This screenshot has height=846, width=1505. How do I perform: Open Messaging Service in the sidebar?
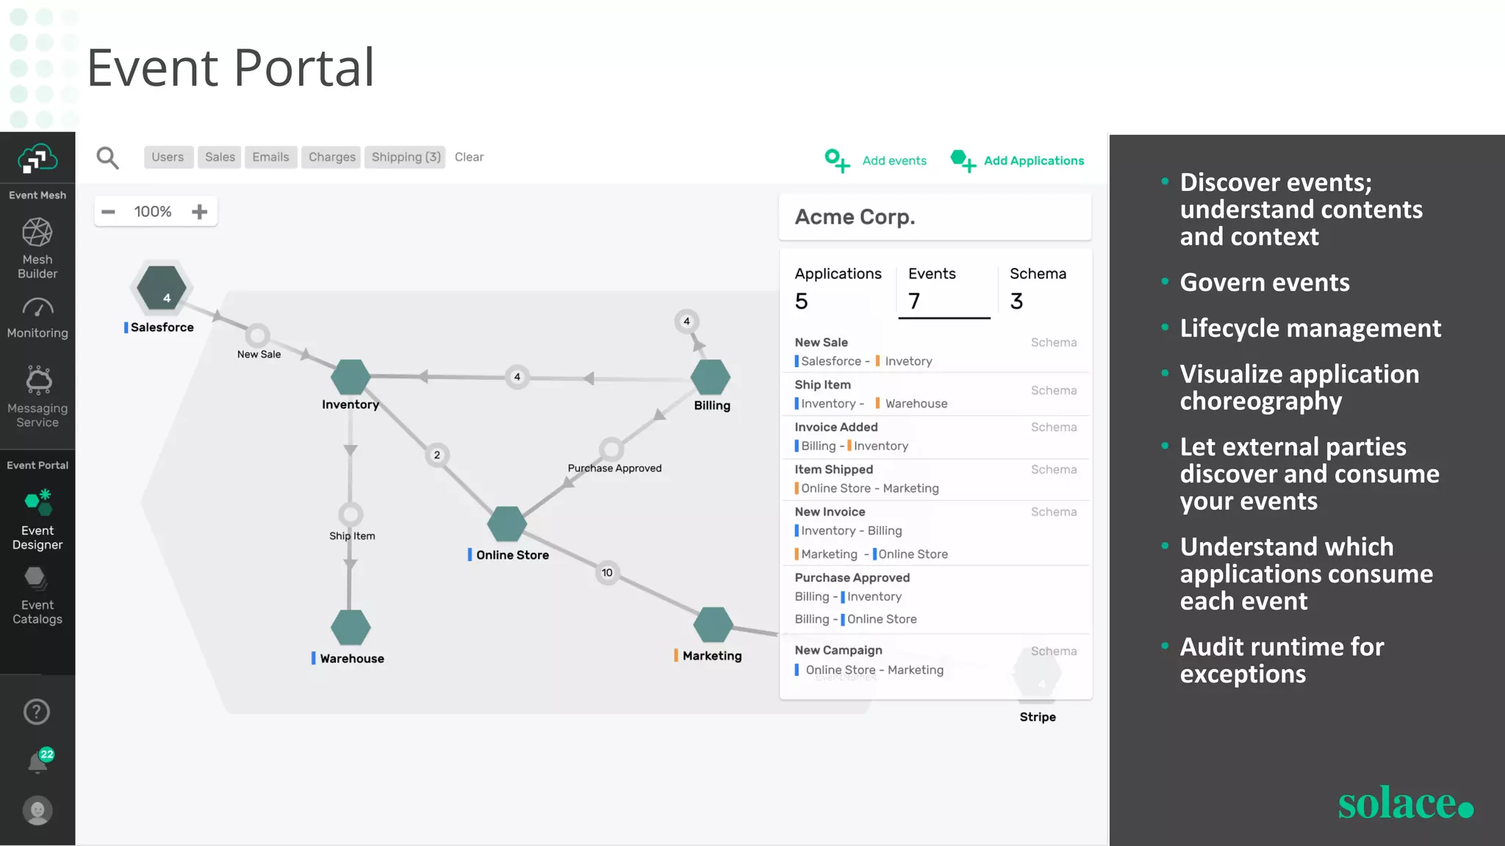[x=37, y=397]
